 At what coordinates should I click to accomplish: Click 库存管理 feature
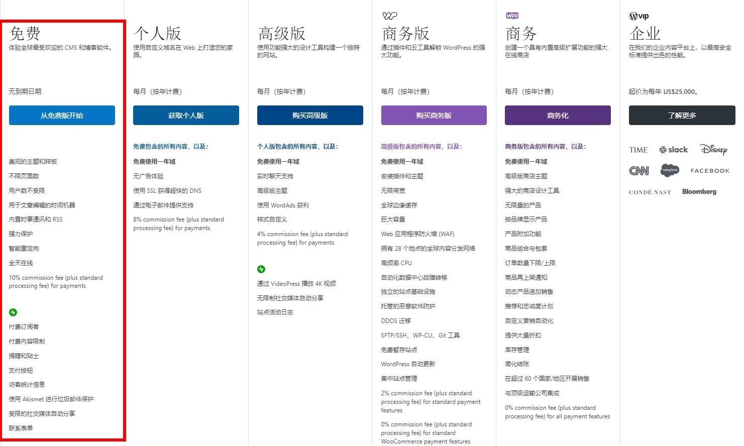click(x=517, y=350)
